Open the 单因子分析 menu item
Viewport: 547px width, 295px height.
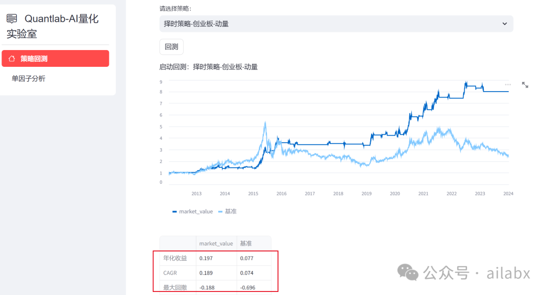click(28, 78)
